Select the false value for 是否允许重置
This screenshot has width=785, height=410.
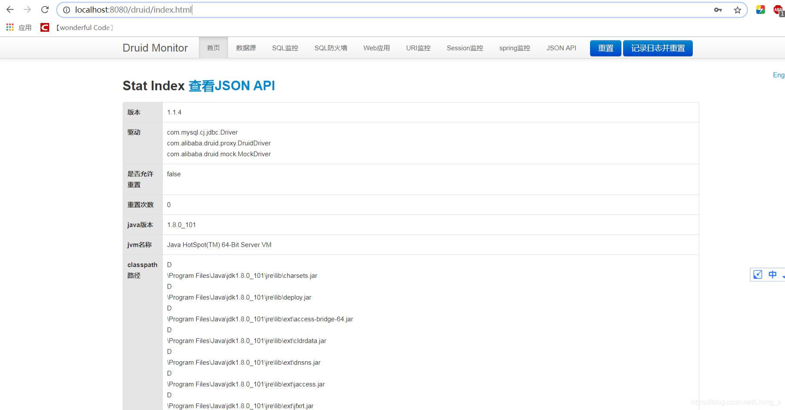point(174,174)
